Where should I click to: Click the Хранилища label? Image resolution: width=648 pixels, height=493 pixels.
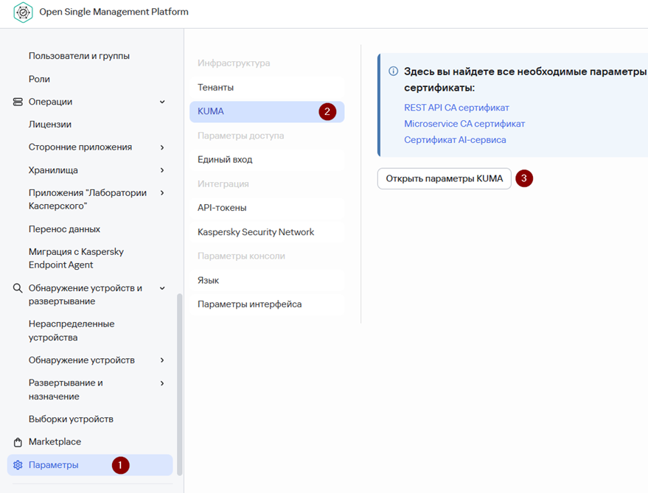point(53,170)
